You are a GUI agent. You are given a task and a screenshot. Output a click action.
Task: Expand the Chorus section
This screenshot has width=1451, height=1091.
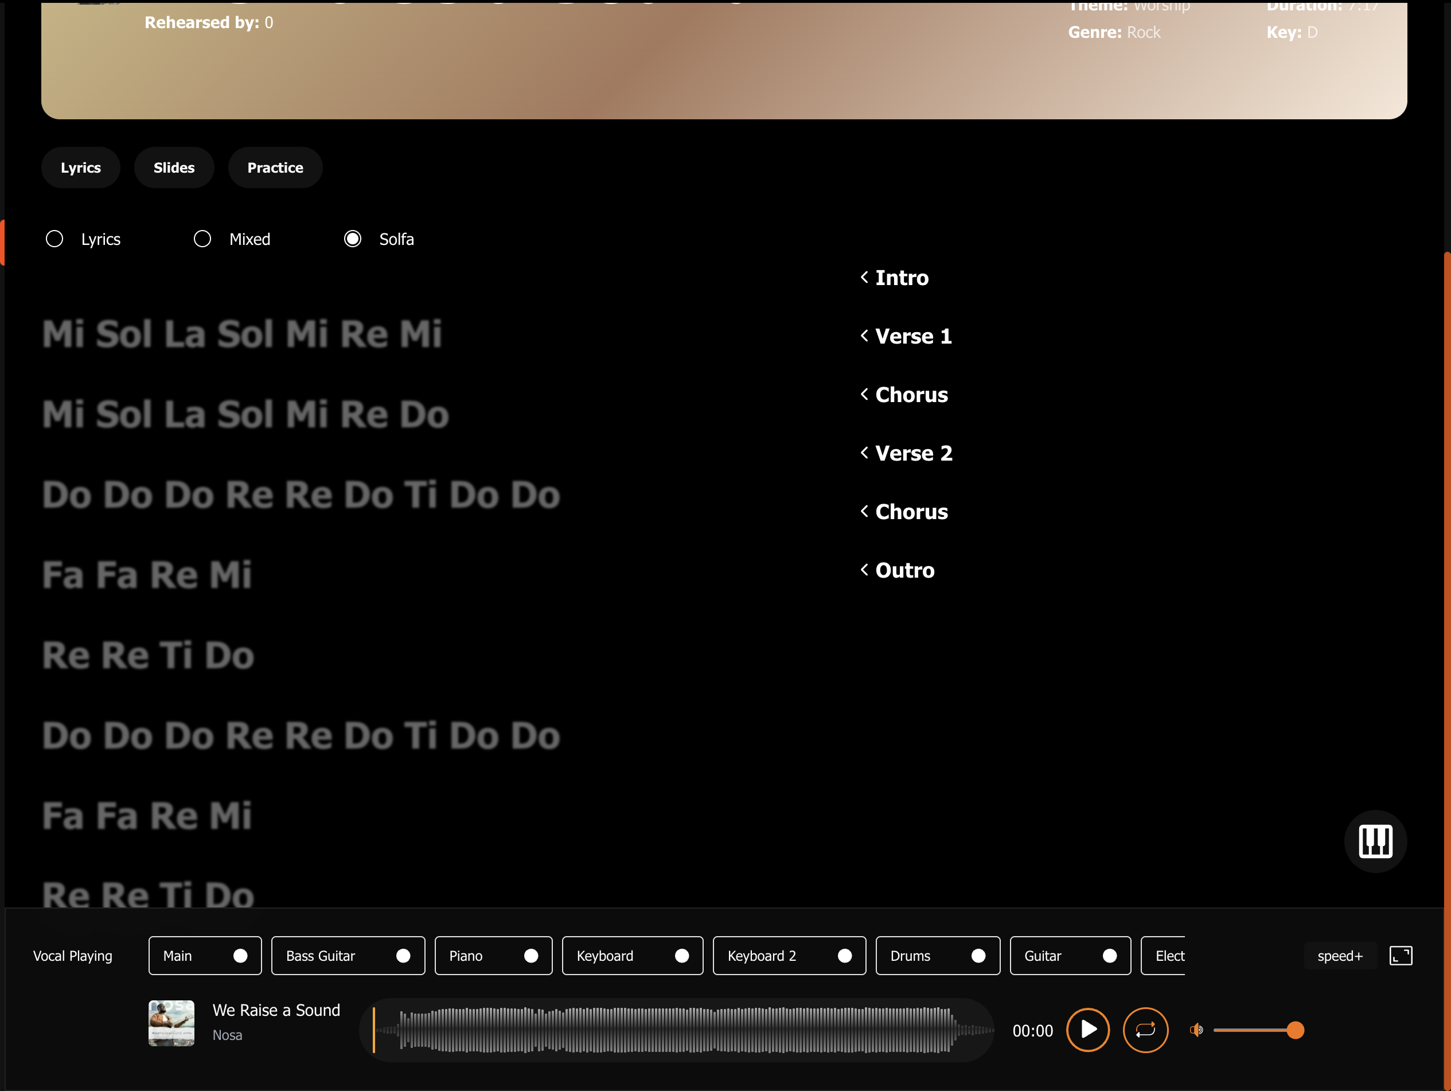(864, 394)
